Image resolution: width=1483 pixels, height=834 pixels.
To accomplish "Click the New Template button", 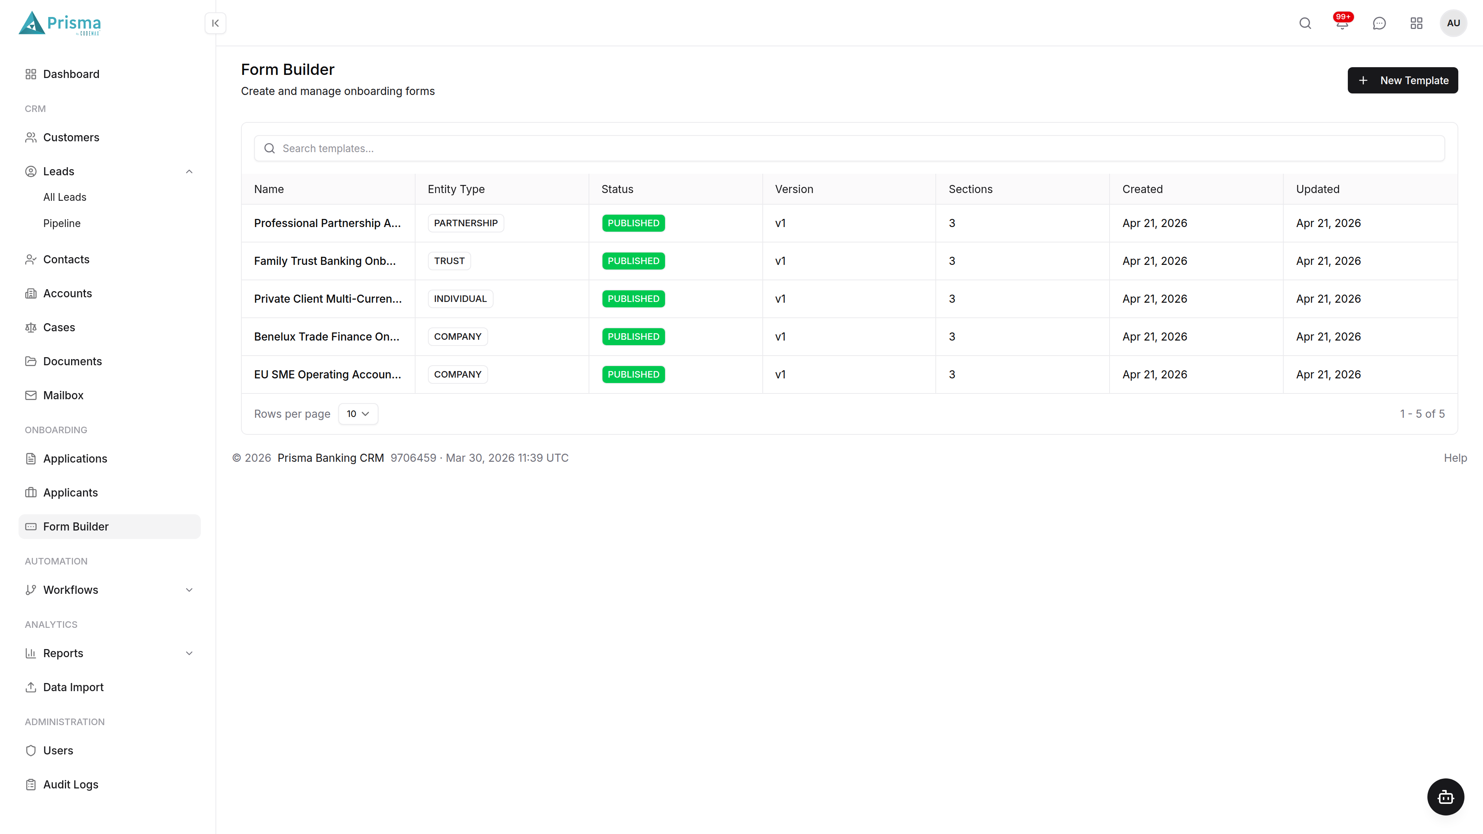I will click(x=1402, y=81).
